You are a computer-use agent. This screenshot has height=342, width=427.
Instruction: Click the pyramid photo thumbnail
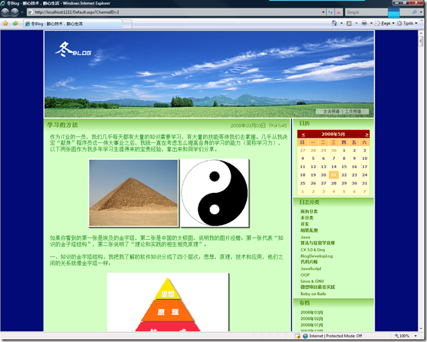pos(133,193)
